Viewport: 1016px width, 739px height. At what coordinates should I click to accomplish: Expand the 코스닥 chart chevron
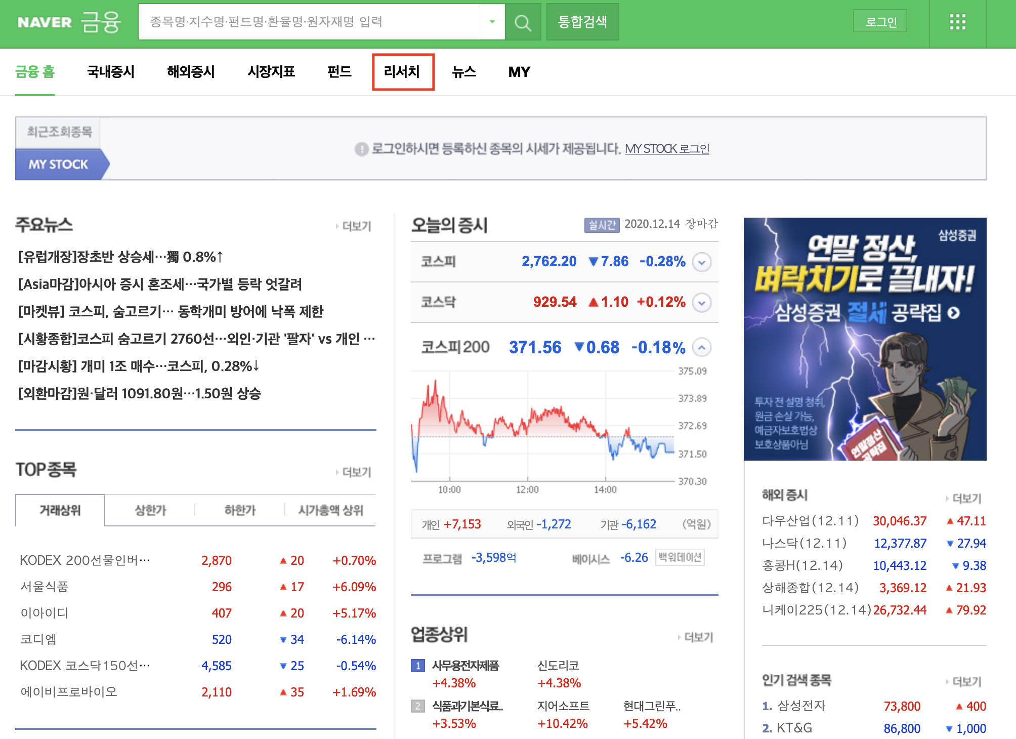coord(701,303)
